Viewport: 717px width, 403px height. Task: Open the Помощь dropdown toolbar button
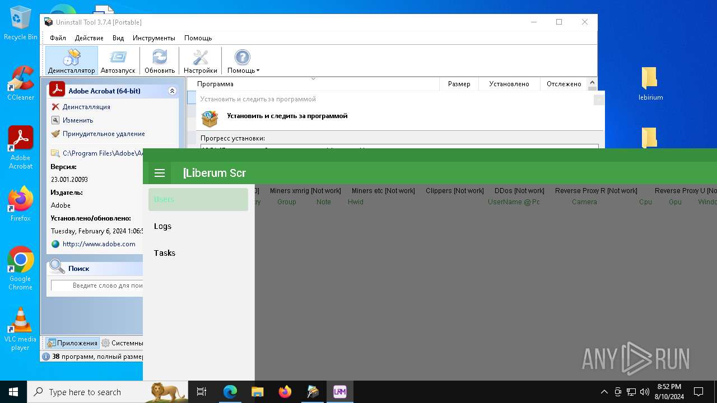click(x=243, y=61)
